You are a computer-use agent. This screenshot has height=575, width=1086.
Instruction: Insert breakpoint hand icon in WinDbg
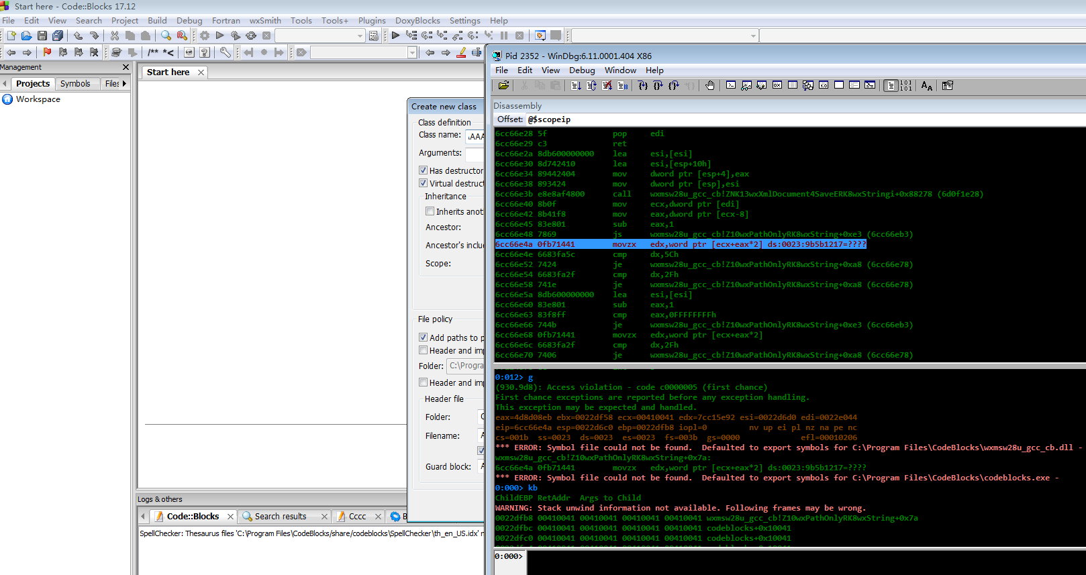pyautogui.click(x=710, y=85)
